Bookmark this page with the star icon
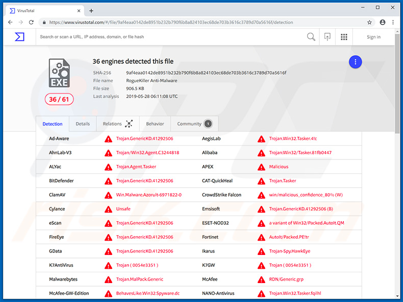Image resolution: width=403 pixels, height=302 pixels. 369,22
